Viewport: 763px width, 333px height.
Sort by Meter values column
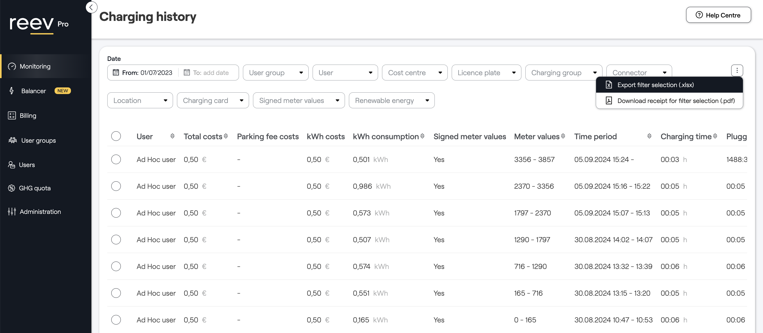pos(563,136)
